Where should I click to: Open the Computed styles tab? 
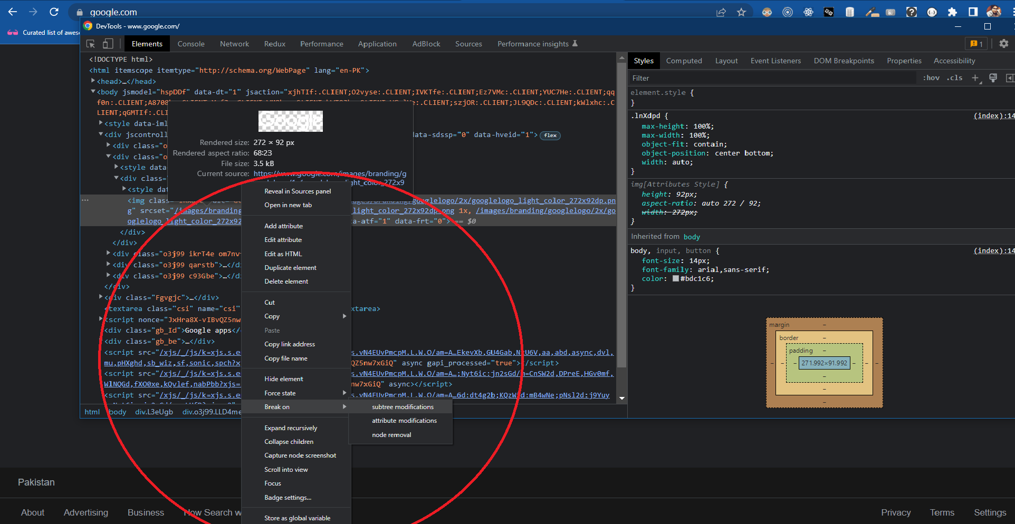(x=684, y=61)
